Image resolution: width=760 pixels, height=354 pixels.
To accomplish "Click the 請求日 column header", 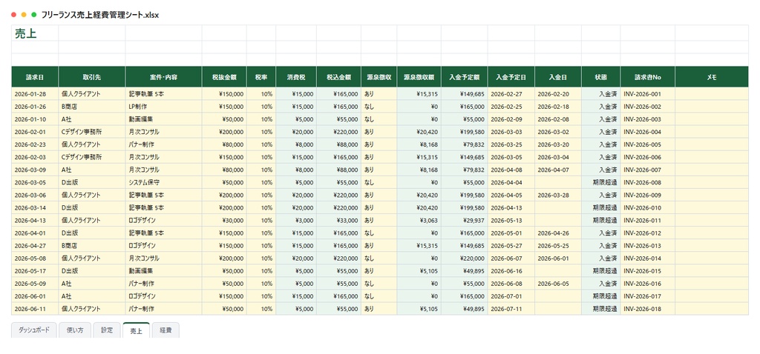I will 35,77.
